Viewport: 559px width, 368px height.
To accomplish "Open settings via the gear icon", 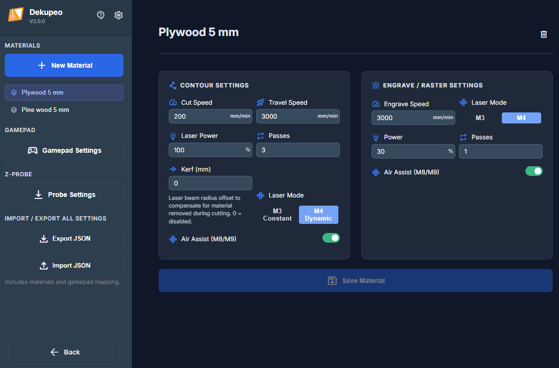I will [x=118, y=15].
